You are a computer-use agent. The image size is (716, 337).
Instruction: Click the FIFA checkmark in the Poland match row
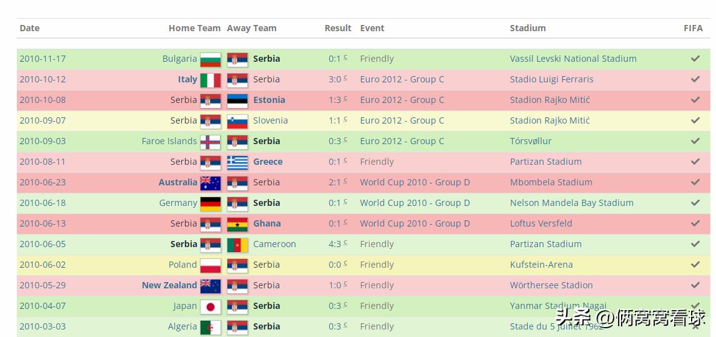click(695, 265)
